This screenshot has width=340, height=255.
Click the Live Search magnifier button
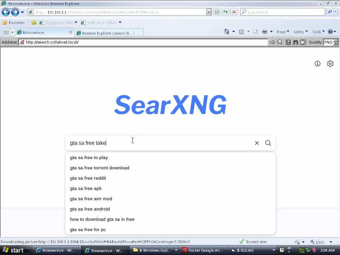point(330,12)
